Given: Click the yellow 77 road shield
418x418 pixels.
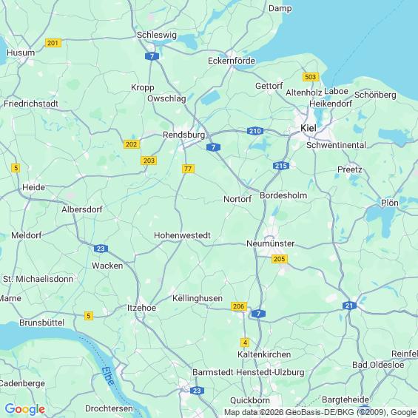Looking at the screenshot, I should pyautogui.click(x=188, y=169).
